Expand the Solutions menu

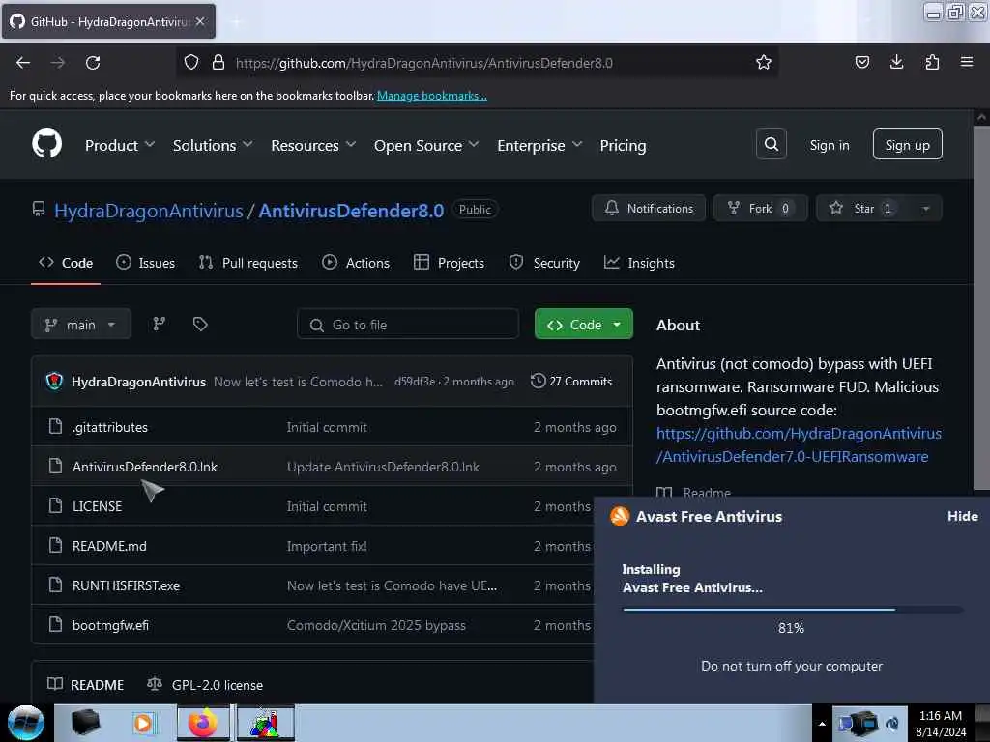(x=213, y=145)
